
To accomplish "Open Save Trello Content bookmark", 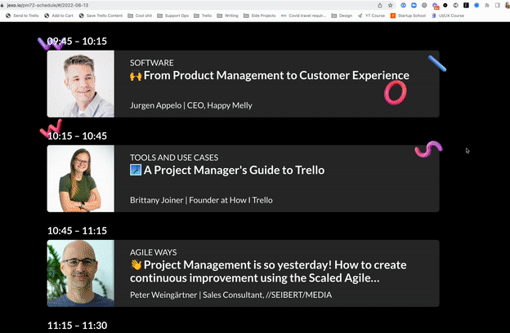I will click(101, 16).
